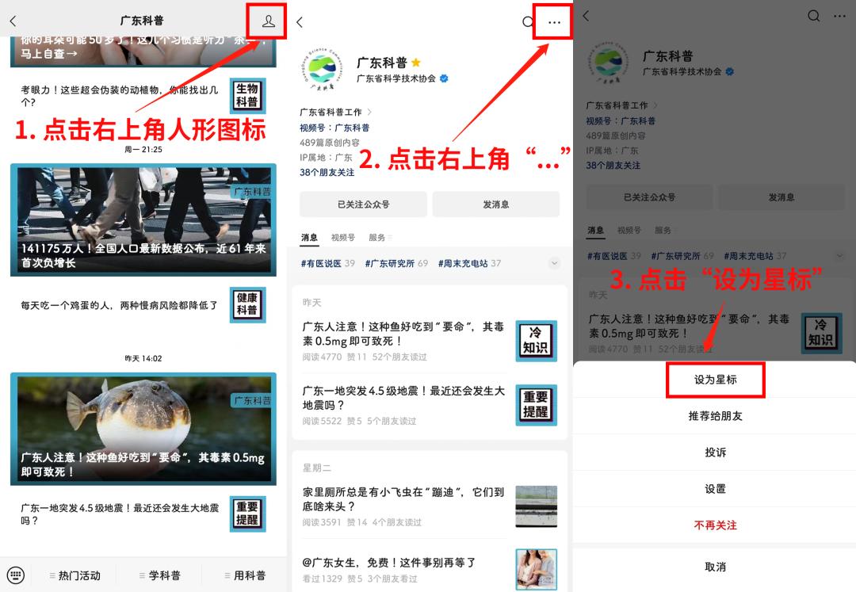Image resolution: width=856 pixels, height=592 pixels.
Task: Open the three-dots more menu in middle panel
Action: click(554, 22)
